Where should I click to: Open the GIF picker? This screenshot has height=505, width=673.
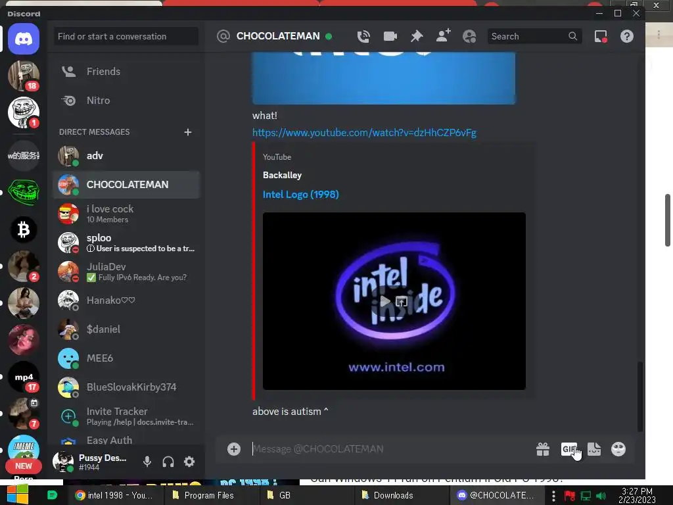pyautogui.click(x=569, y=449)
